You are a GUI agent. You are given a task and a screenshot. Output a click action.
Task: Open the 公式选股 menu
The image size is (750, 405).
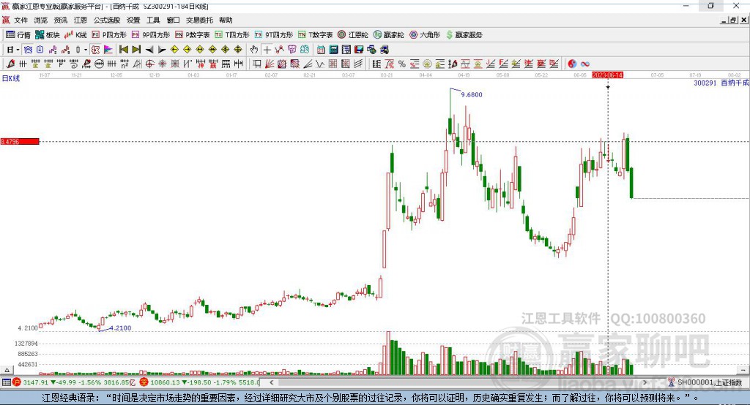107,20
